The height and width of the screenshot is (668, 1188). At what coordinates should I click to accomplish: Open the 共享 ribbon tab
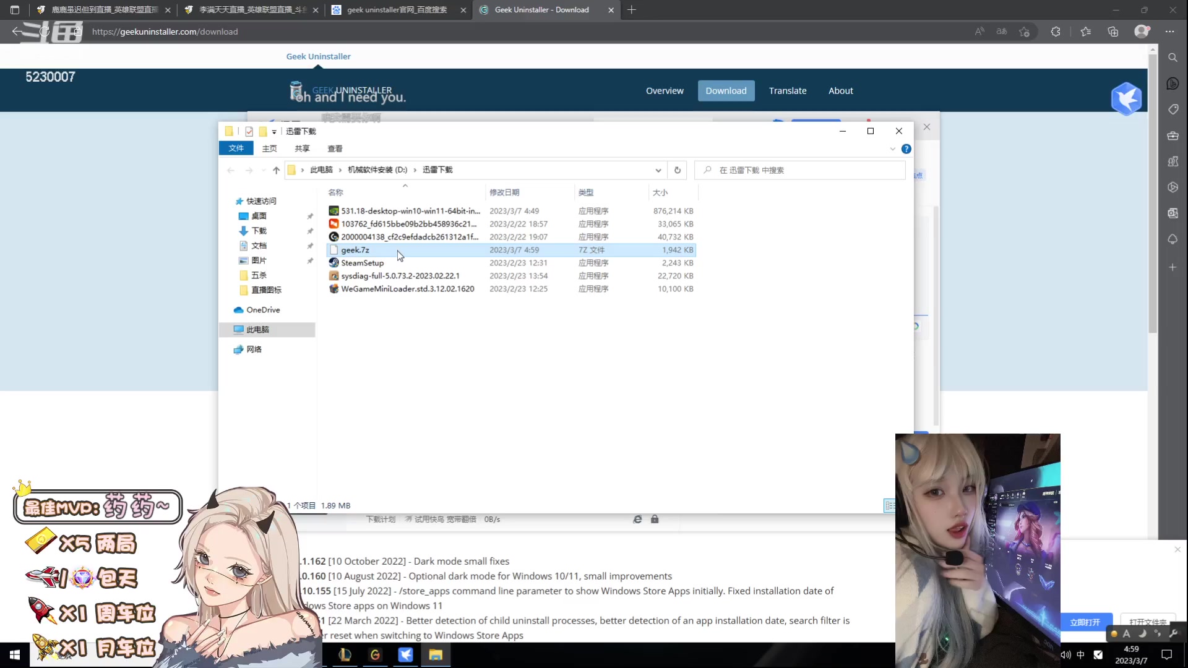[302, 148]
